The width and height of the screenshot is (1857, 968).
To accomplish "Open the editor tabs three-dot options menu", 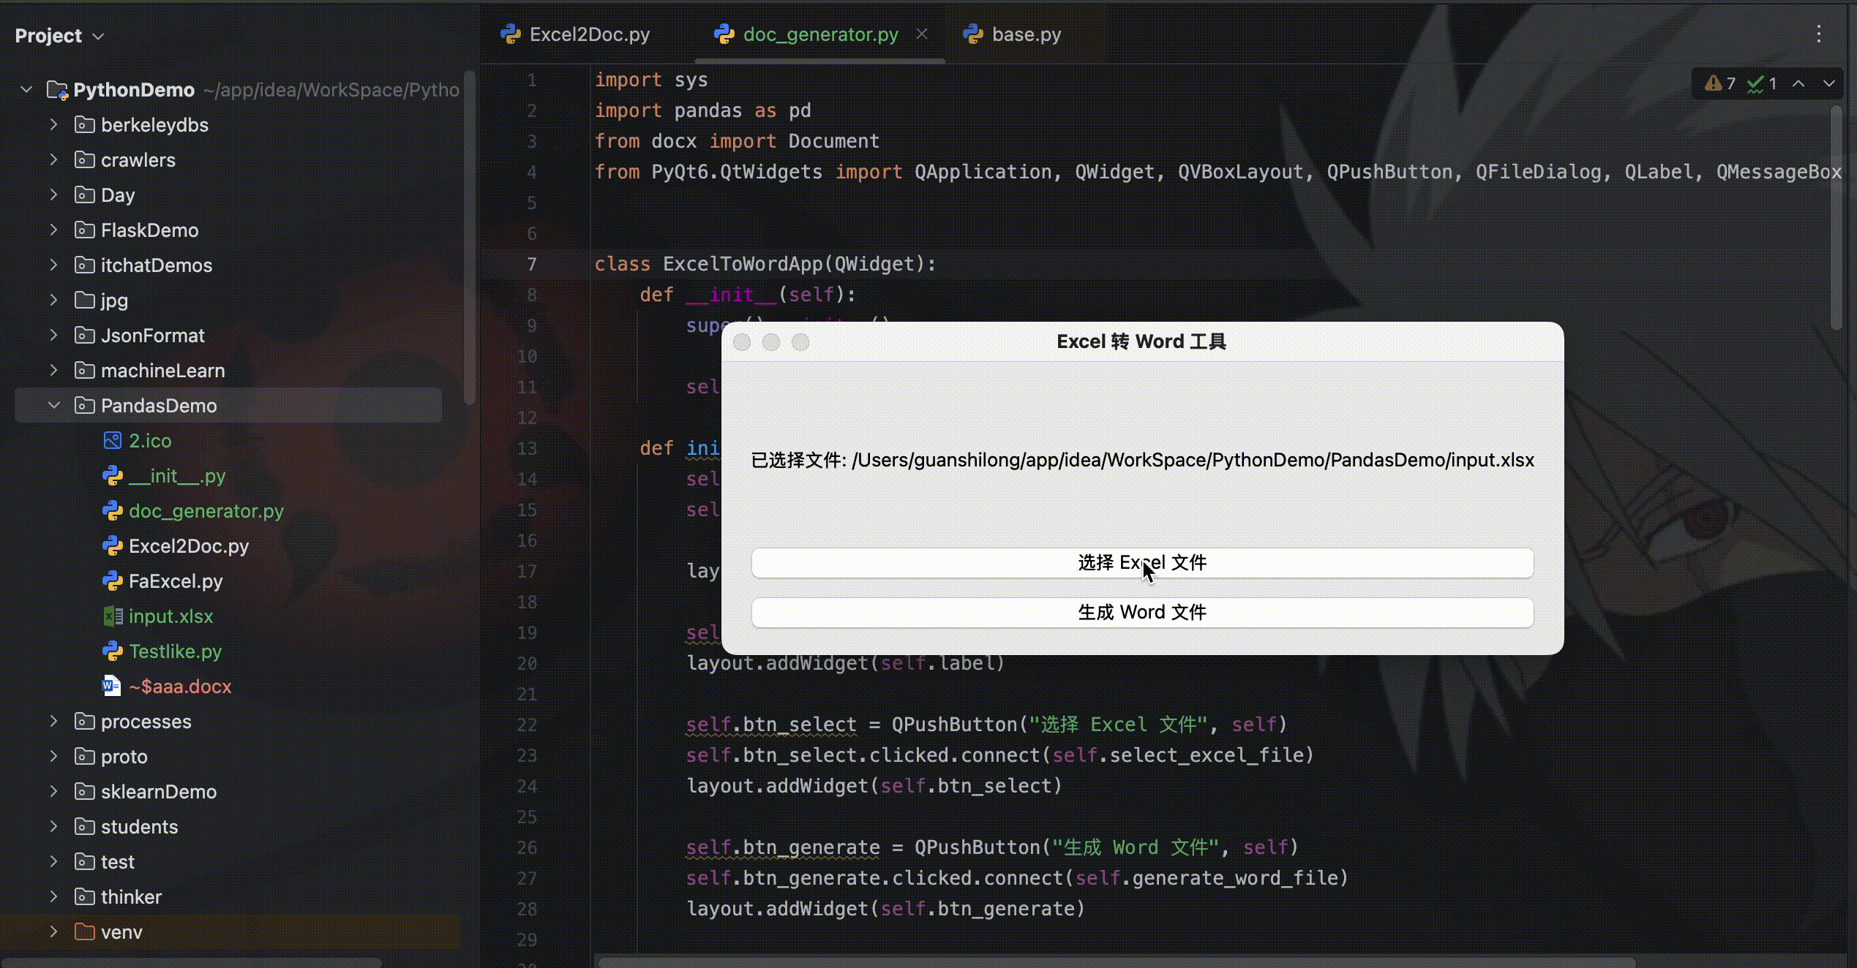I will tap(1819, 34).
